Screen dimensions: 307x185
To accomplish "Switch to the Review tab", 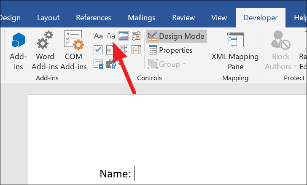I will [183, 18].
